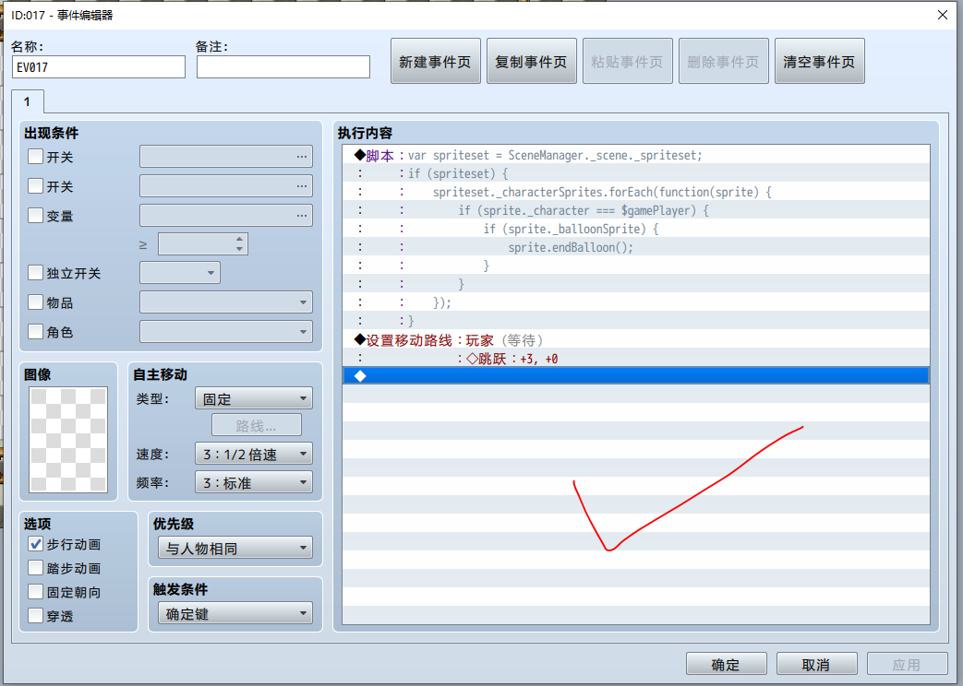This screenshot has width=963, height=686.
Task: Select event page tab 1
Action: click(27, 101)
